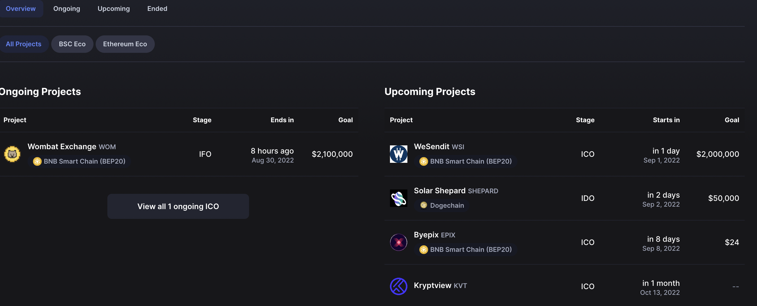Click BNB chain icon under Byepix
The width and height of the screenshot is (757, 306).
(423, 249)
